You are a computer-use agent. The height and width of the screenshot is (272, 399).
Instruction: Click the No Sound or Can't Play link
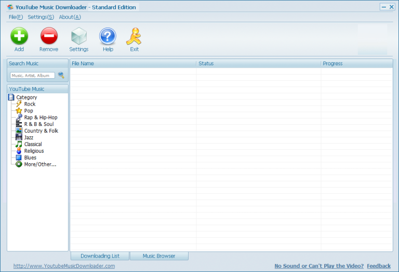319,266
